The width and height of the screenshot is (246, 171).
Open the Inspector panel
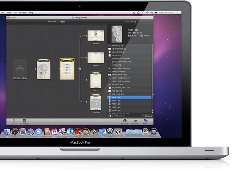pyautogui.click(x=124, y=121)
